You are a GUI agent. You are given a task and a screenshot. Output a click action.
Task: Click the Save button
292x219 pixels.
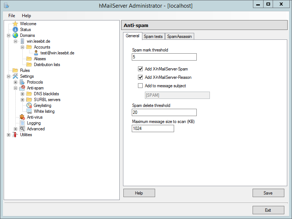268,193
